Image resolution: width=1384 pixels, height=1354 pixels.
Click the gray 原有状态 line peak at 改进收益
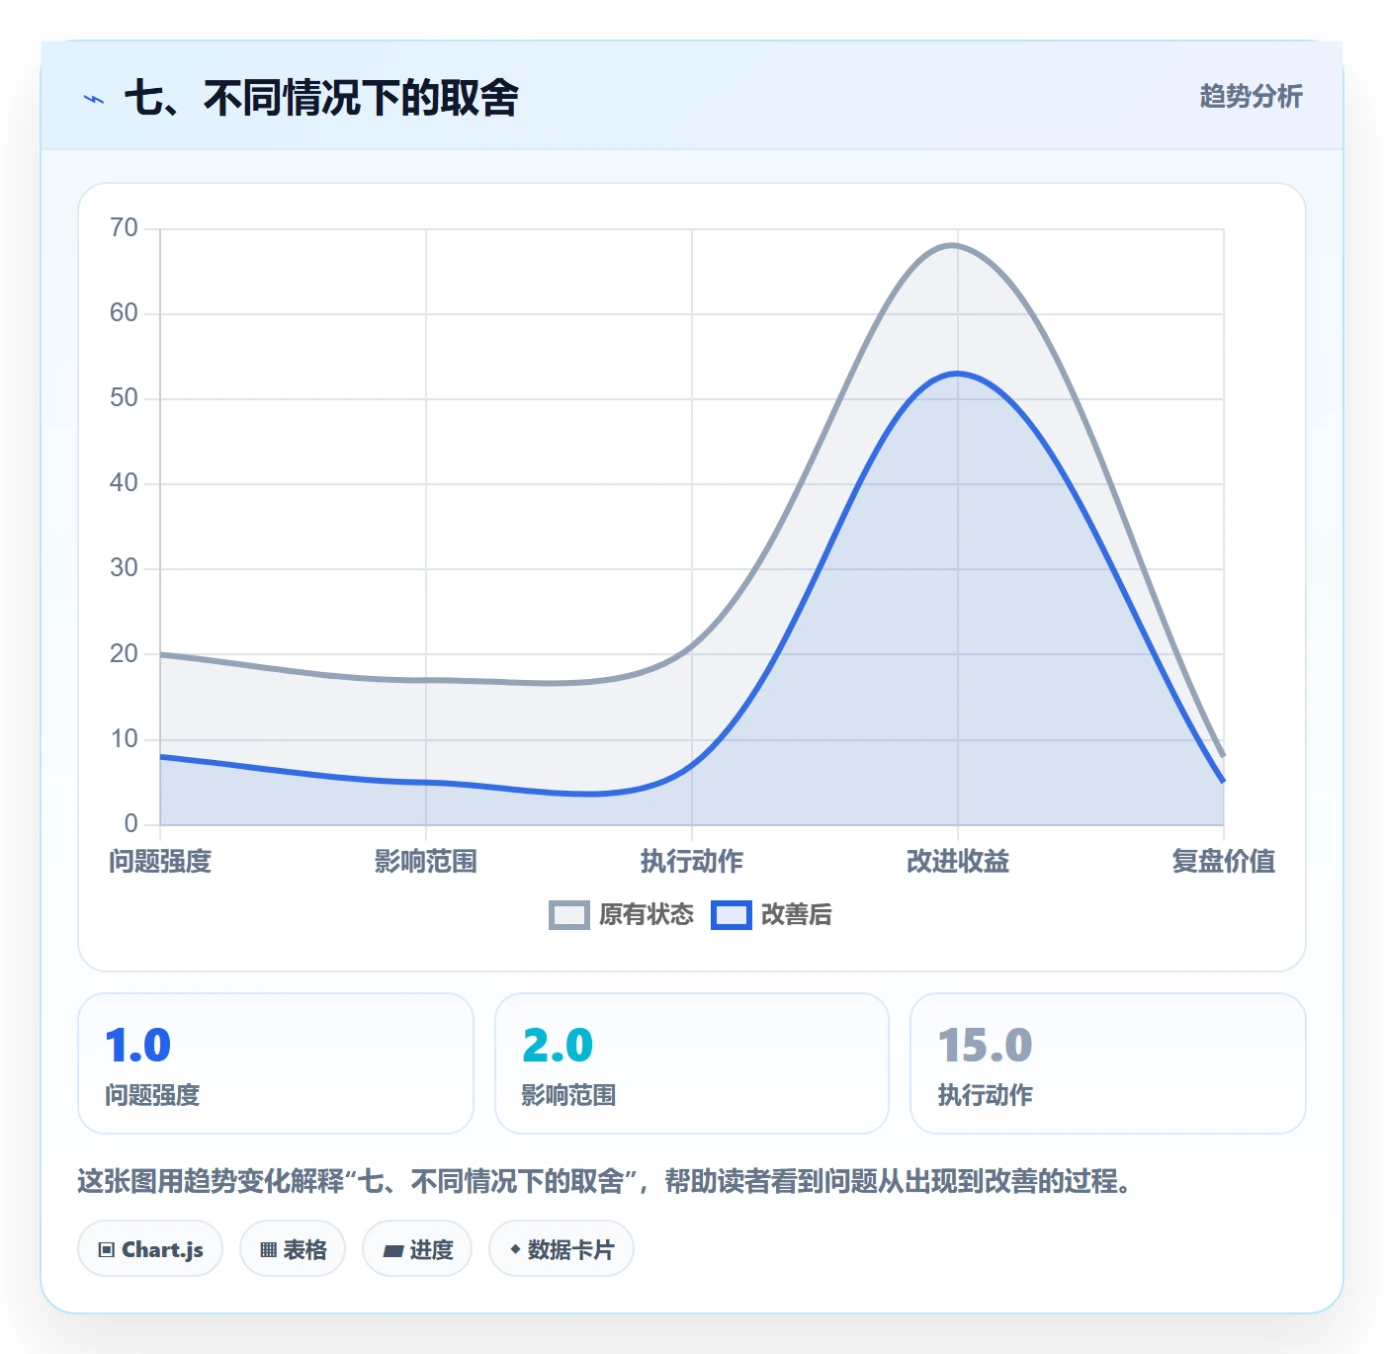pyautogui.click(x=953, y=245)
